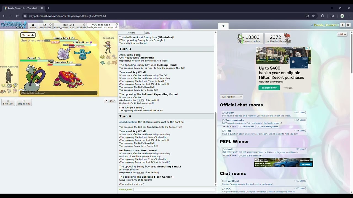Reload the page with refresh icon
The image size is (353, 198).
coord(17,16)
